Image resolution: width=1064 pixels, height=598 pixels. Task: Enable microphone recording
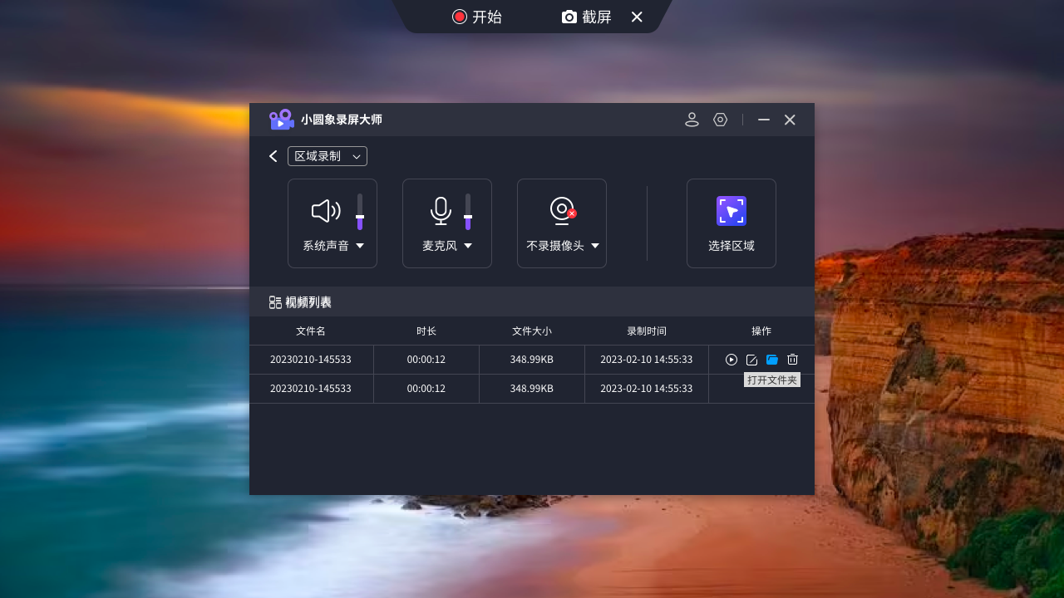440,210
